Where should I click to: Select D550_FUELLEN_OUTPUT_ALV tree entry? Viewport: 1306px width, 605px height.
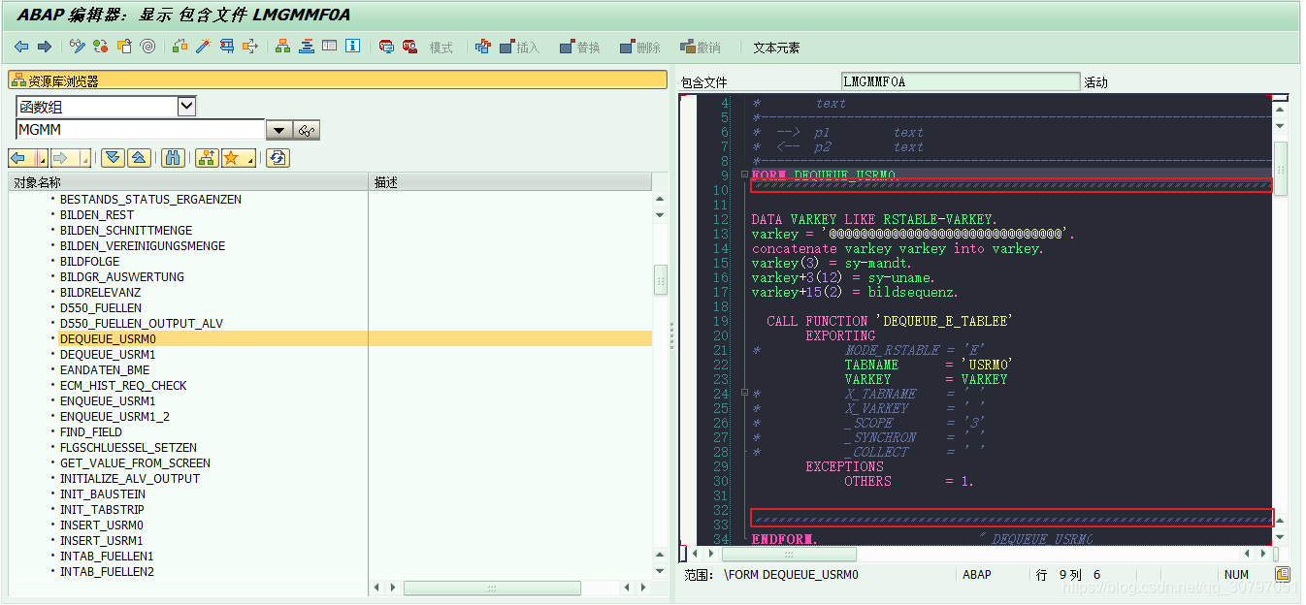click(142, 324)
